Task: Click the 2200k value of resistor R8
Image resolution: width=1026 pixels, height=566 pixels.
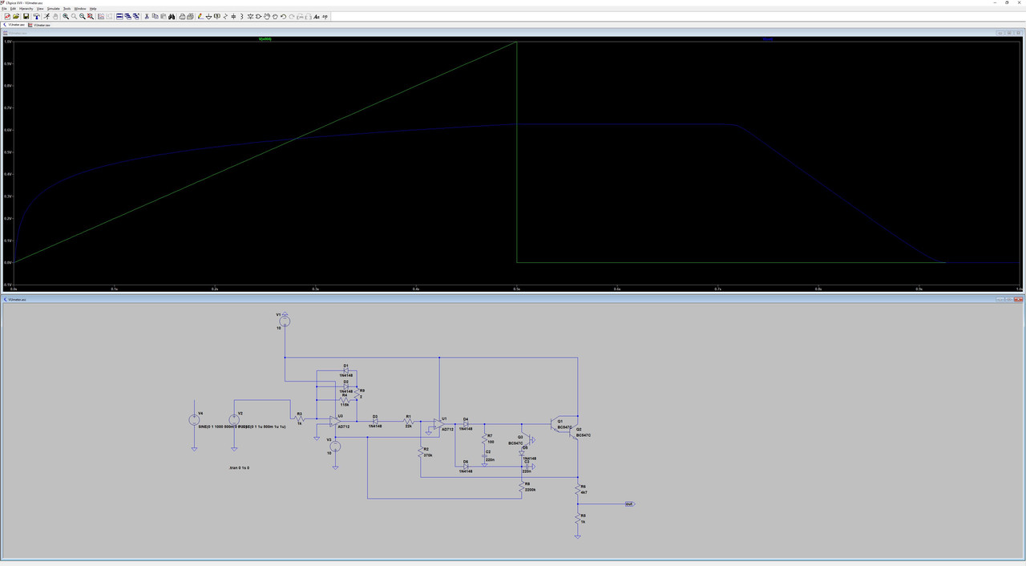Action: 529,489
